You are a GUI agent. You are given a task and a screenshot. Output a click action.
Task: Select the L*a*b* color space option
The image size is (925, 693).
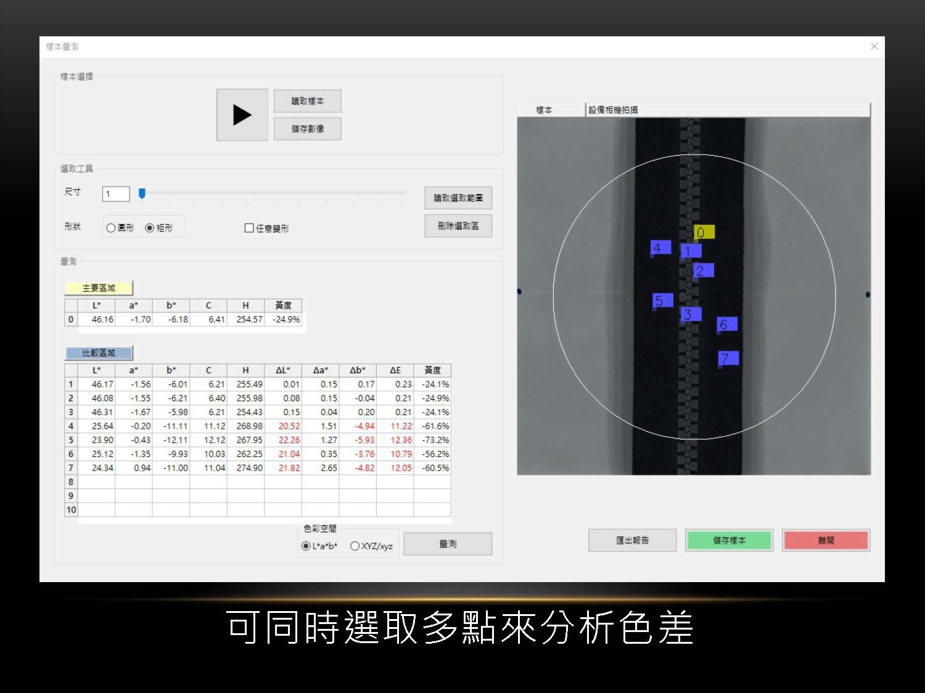click(306, 546)
